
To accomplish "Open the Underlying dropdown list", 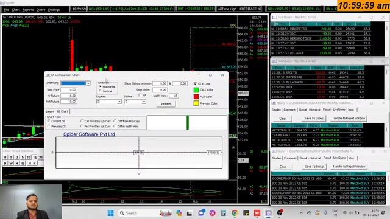I will pyautogui.click(x=88, y=83).
